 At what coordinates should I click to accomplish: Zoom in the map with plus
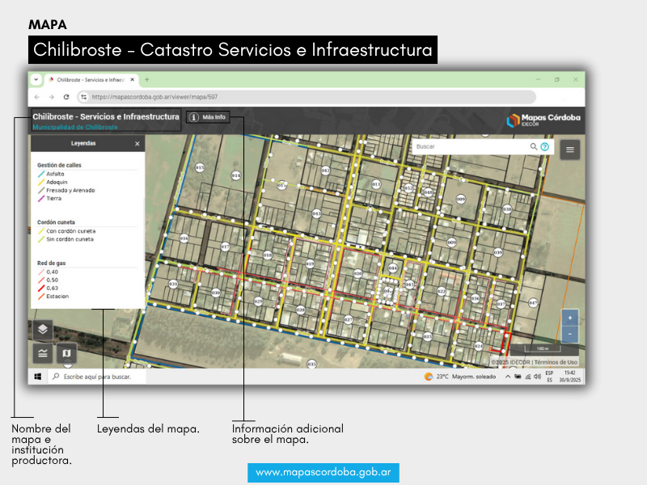tap(570, 318)
